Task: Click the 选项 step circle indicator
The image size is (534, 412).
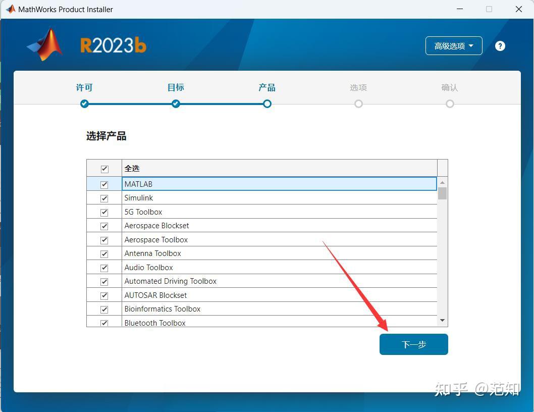Action: point(358,104)
